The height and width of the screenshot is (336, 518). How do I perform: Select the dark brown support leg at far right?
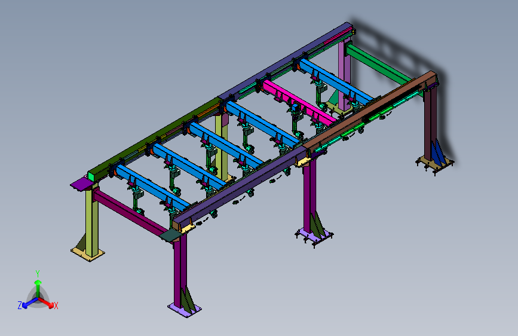tap(430, 124)
